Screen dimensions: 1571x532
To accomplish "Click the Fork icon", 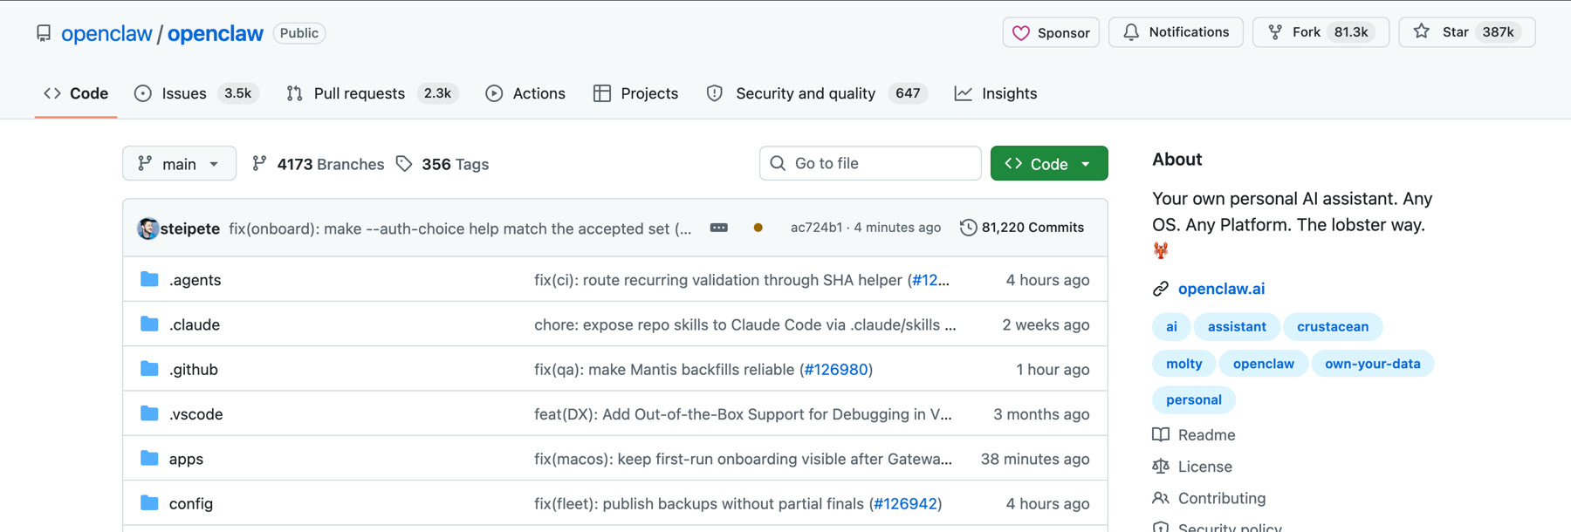I will [1275, 32].
